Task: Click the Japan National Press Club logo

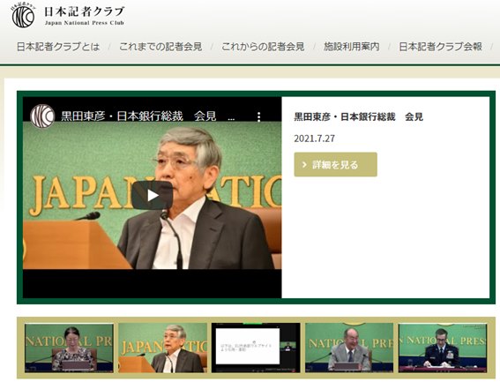Action: (24, 16)
